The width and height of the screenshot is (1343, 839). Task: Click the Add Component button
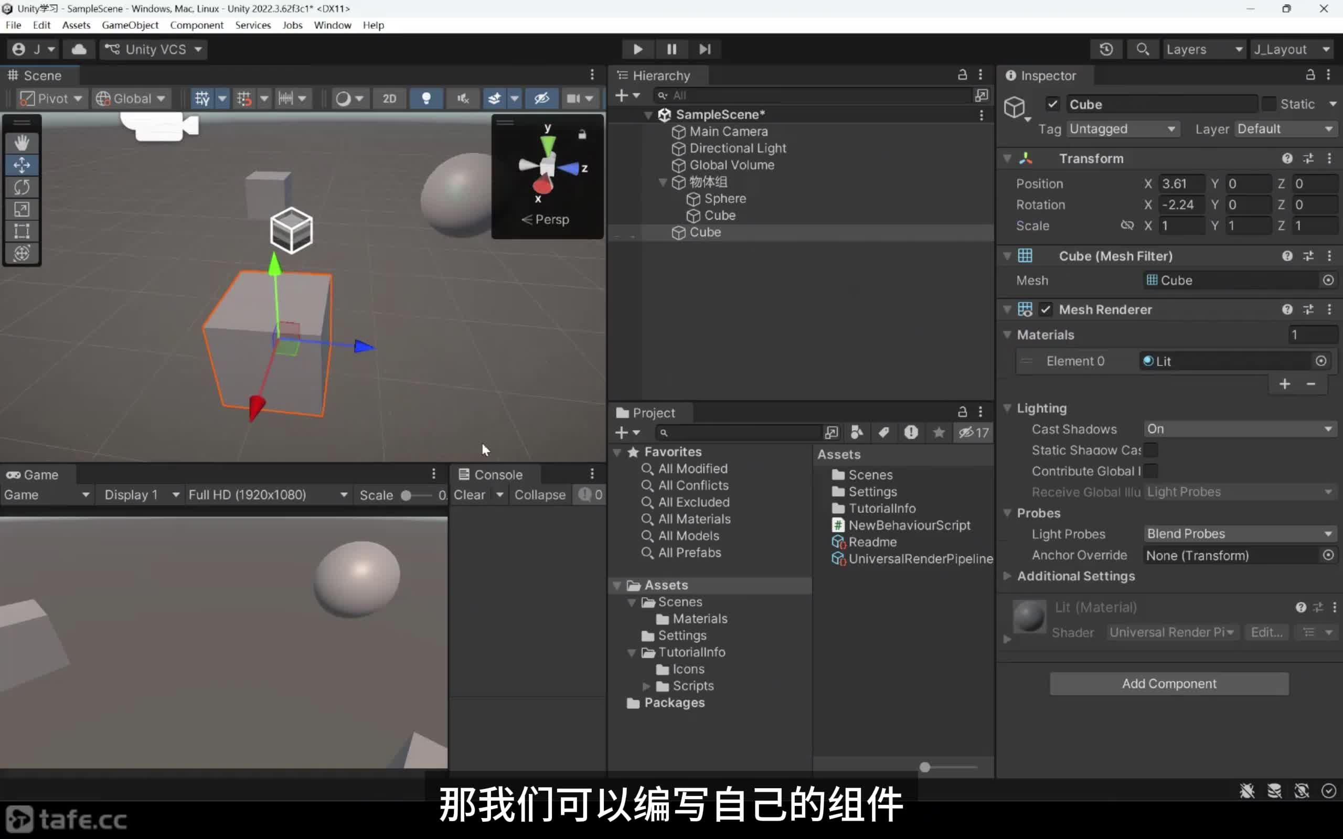(1169, 684)
